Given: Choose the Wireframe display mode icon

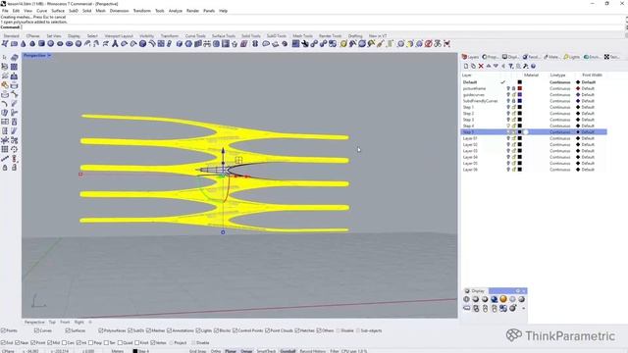Looking at the screenshot, I should [466, 299].
